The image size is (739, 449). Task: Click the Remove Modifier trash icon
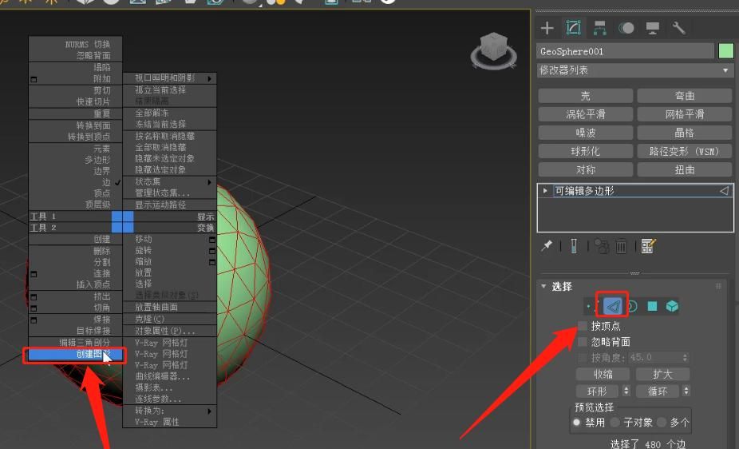click(621, 246)
